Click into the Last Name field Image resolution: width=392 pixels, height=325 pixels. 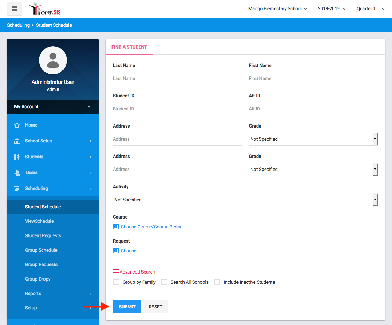coord(177,79)
